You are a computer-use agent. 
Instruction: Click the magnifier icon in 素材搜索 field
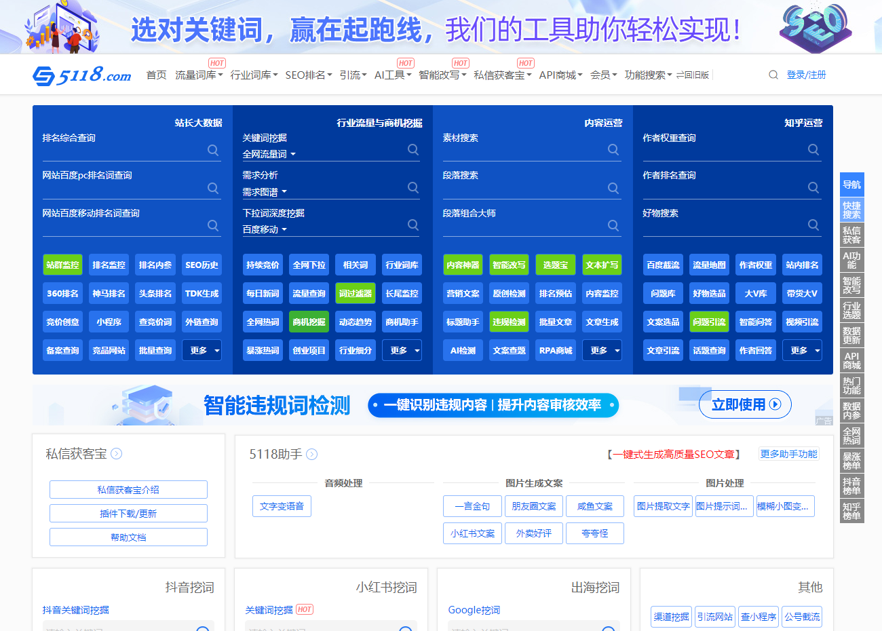[613, 150]
